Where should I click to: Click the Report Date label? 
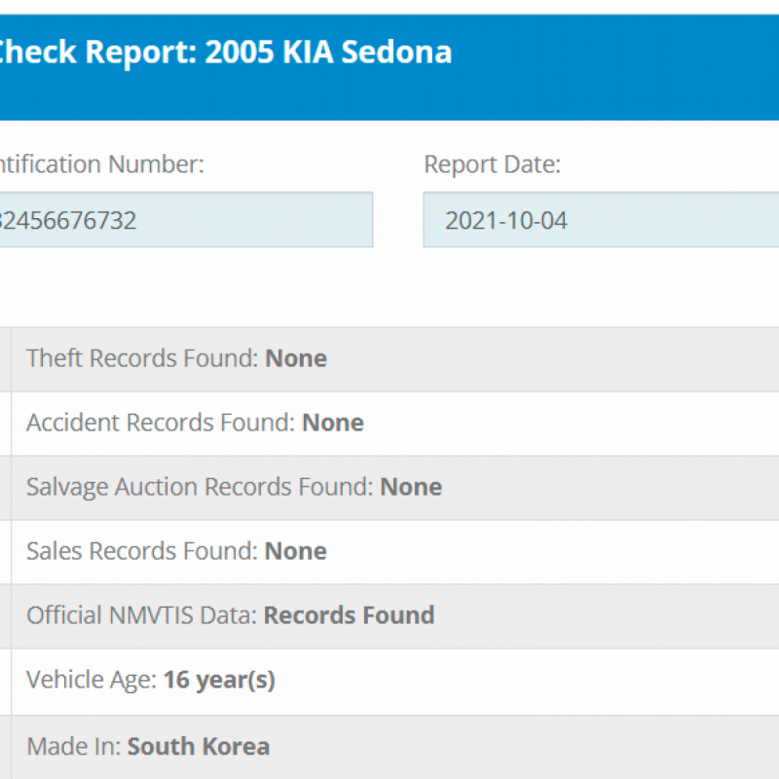tap(492, 165)
